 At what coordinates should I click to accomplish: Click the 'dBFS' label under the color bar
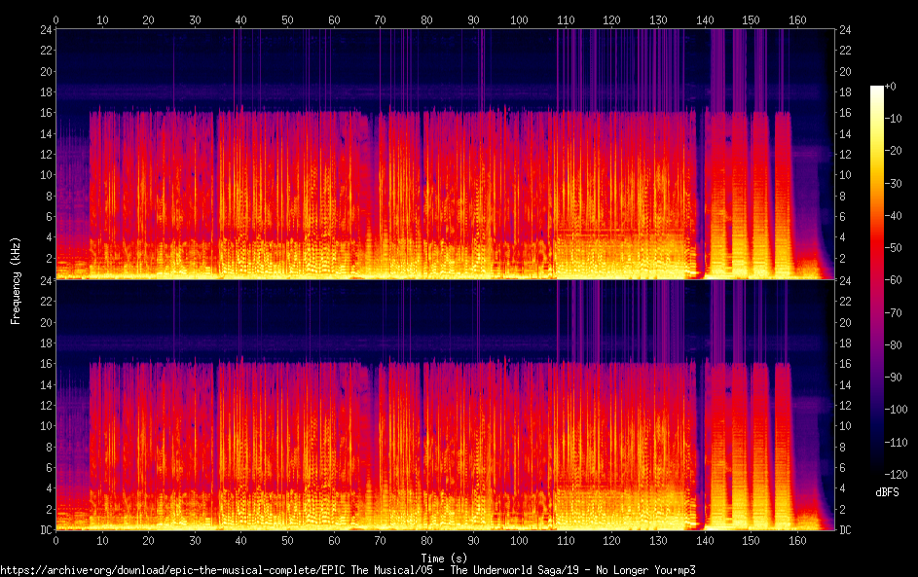(x=887, y=492)
